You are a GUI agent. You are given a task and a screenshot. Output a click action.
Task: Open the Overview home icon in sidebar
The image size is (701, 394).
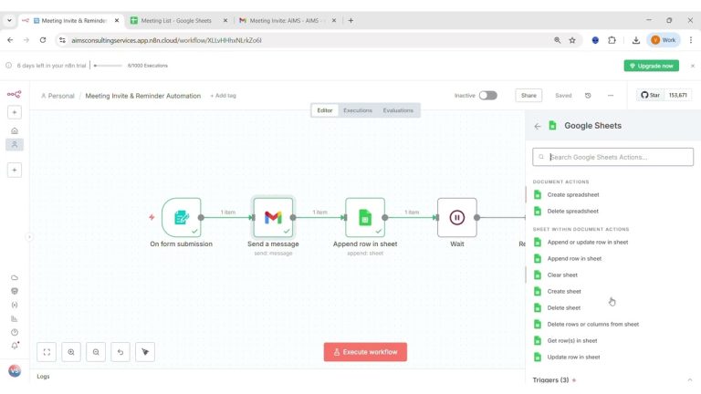(15, 131)
